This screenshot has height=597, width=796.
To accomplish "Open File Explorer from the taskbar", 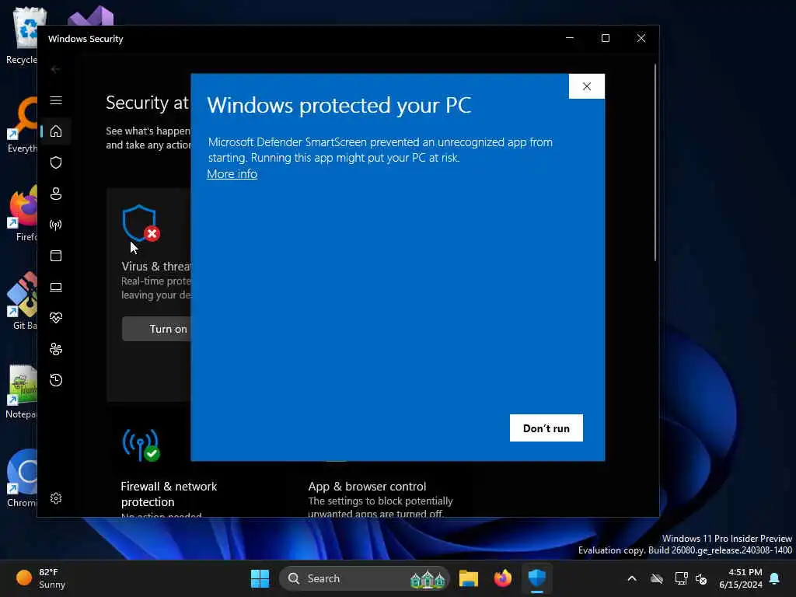I will [469, 578].
